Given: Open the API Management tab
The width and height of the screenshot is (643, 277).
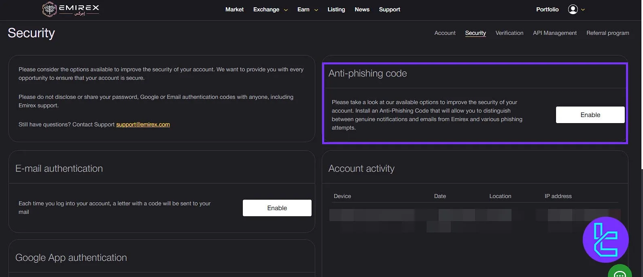Looking at the screenshot, I should (x=555, y=33).
